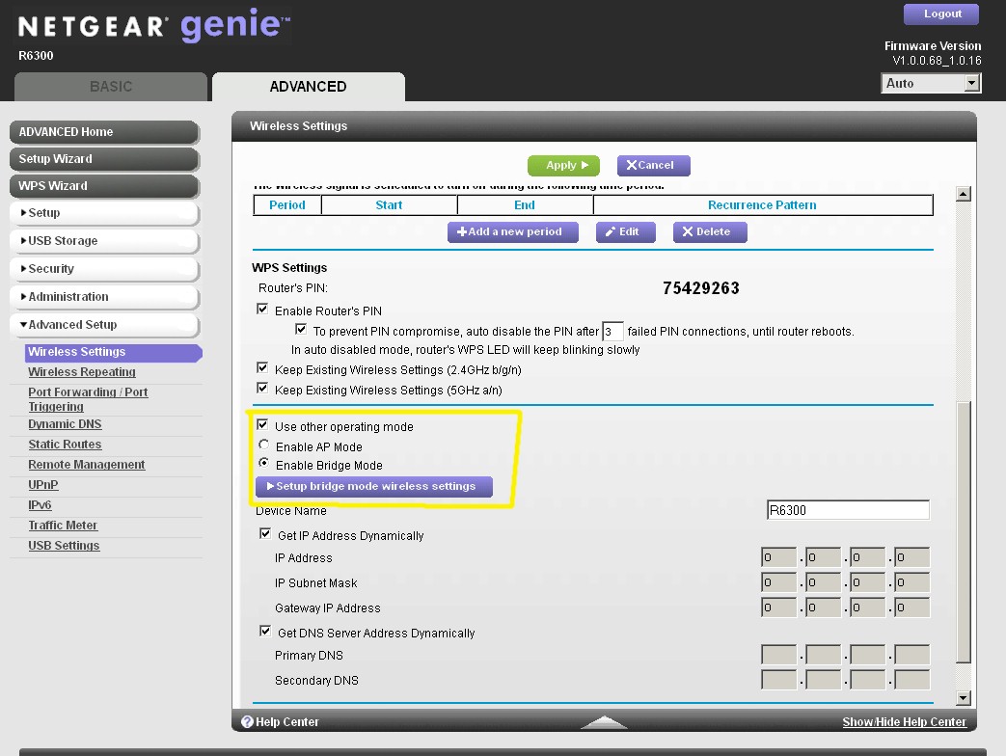Toggle Keep Existing Wireless Settings 2.4GHz checkbox
The image size is (1006, 756).
tap(262, 368)
